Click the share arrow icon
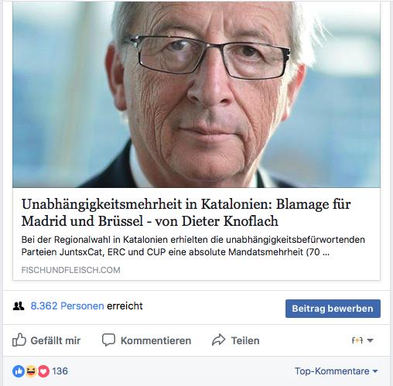Image resolution: width=393 pixels, height=386 pixels. click(219, 340)
